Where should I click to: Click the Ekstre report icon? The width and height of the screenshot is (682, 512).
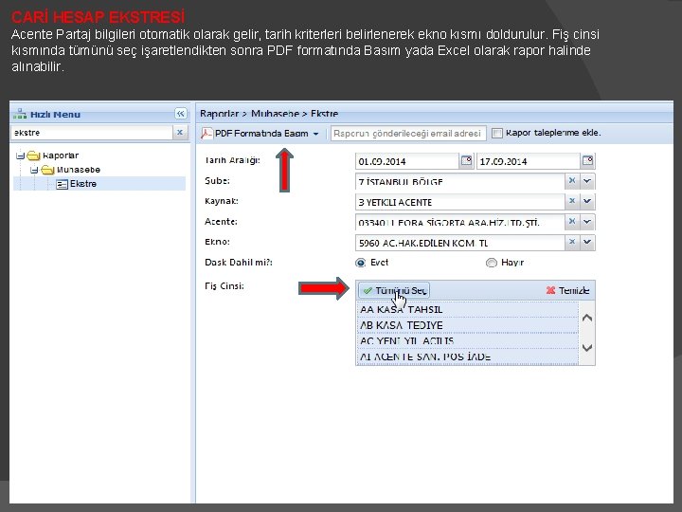coord(62,184)
